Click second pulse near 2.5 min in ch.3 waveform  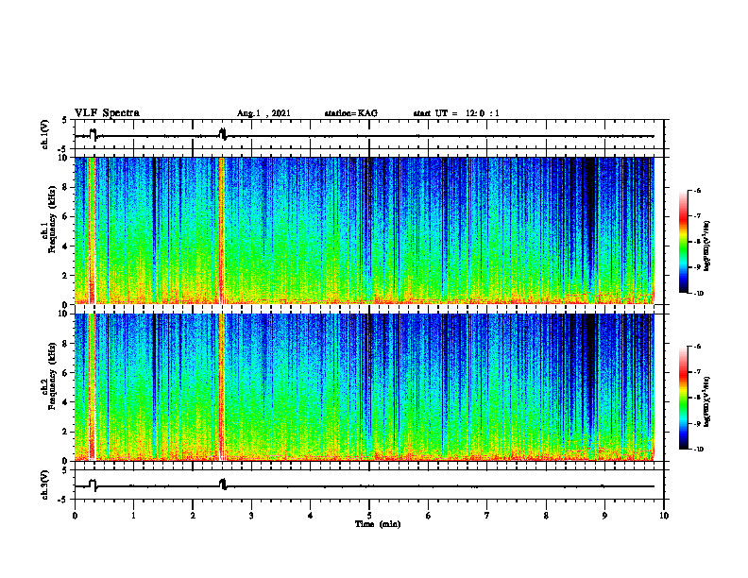coord(223,484)
